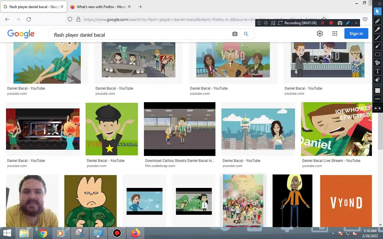Click the page scrollbar down arrow

click(x=381, y=225)
